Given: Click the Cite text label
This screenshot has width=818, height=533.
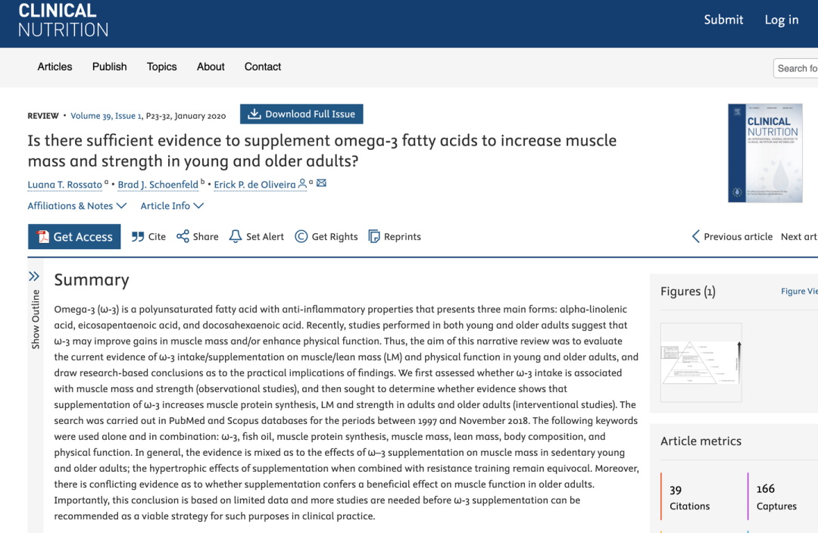Looking at the screenshot, I should [x=157, y=237].
